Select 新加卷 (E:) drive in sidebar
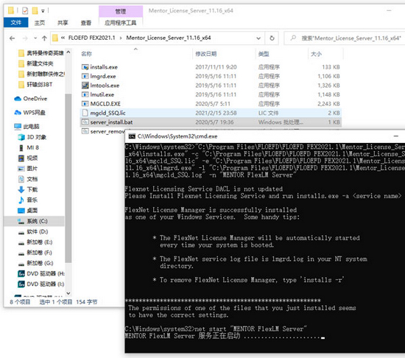 coord(35,242)
